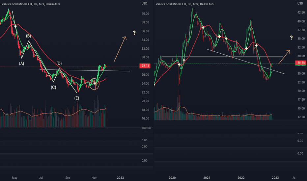Click the 16.00 price level on the 9h axis
Screen dimensions: 307x181
[145, 118]
